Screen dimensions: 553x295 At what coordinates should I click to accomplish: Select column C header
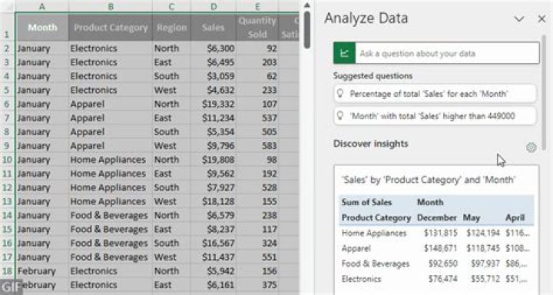tap(171, 6)
